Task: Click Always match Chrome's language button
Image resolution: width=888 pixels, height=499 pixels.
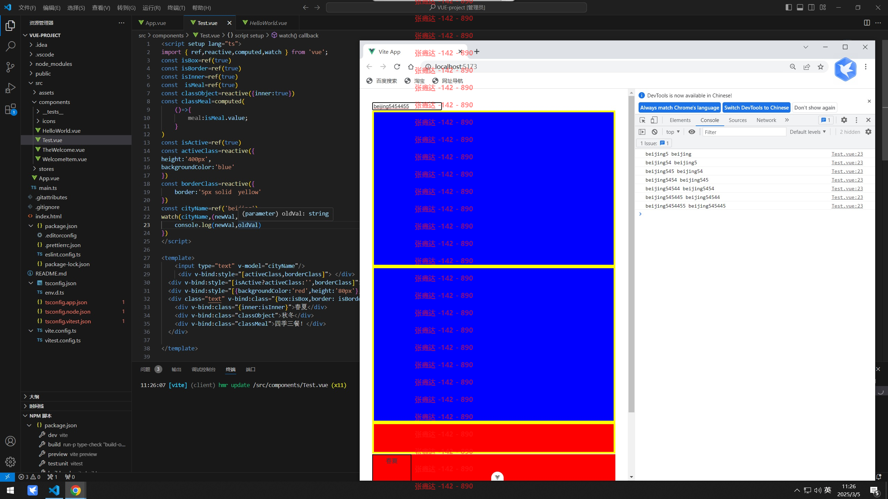Action: click(680, 107)
